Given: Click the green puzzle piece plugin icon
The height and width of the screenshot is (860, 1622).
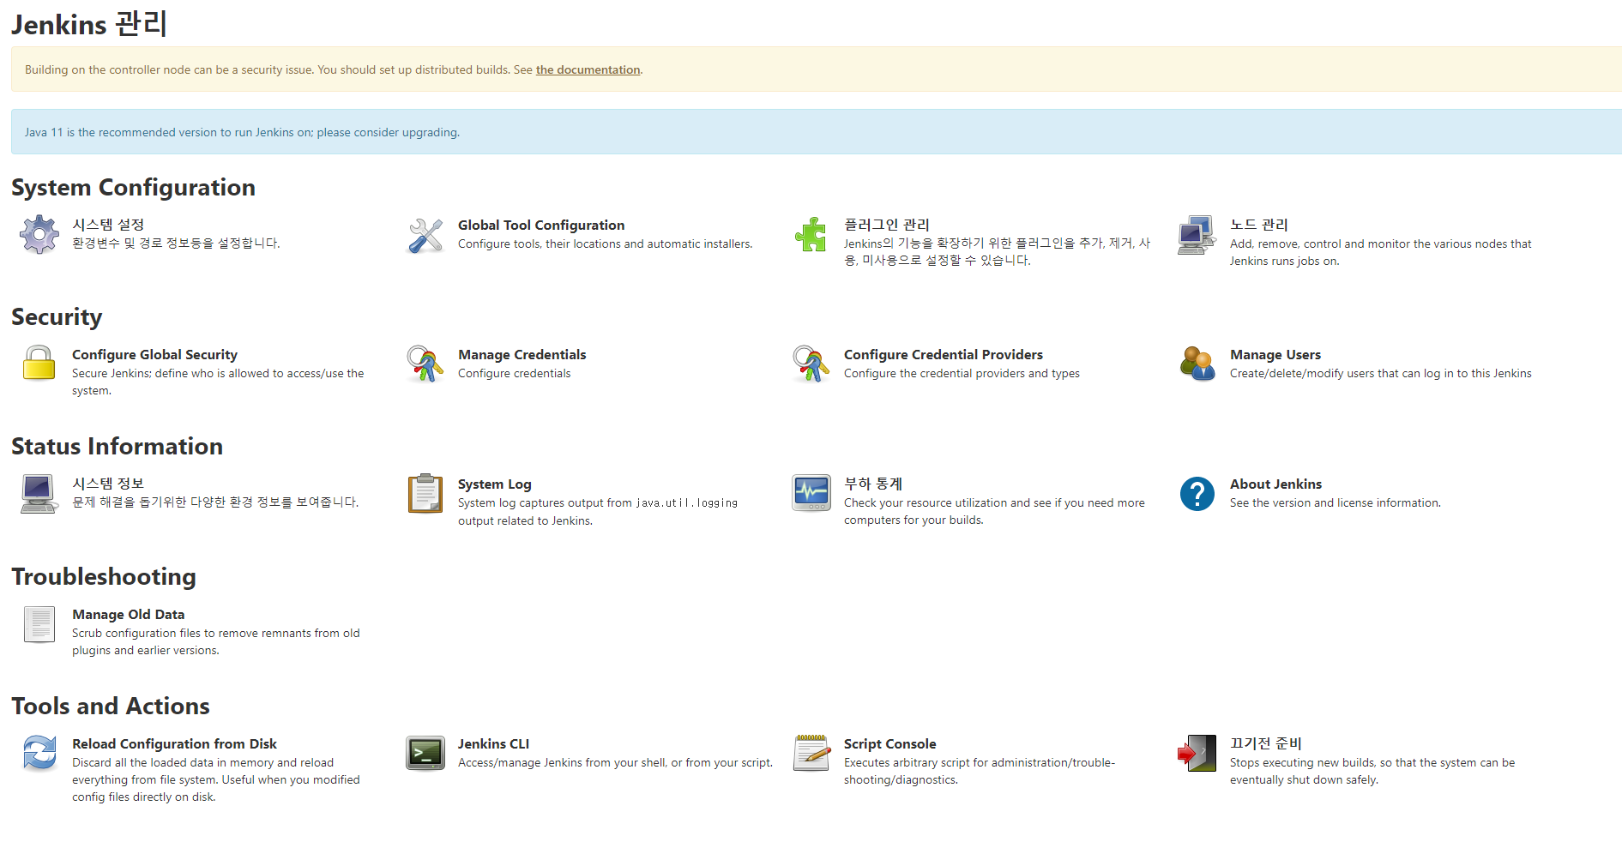Looking at the screenshot, I should point(811,235).
